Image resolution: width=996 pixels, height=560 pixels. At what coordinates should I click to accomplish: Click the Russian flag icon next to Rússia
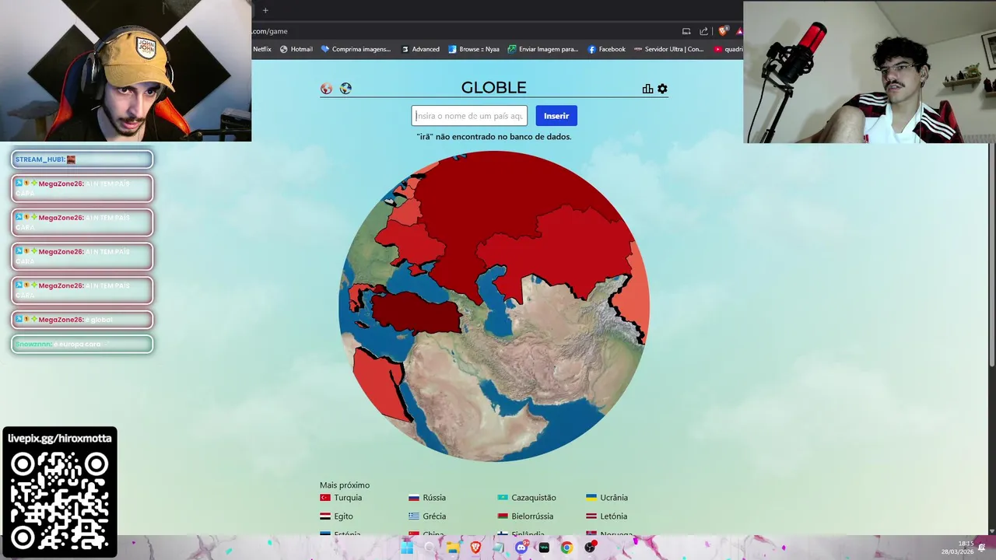coord(414,498)
